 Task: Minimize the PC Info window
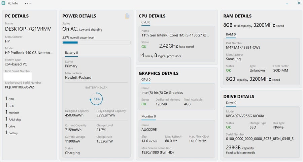click(287, 3)
